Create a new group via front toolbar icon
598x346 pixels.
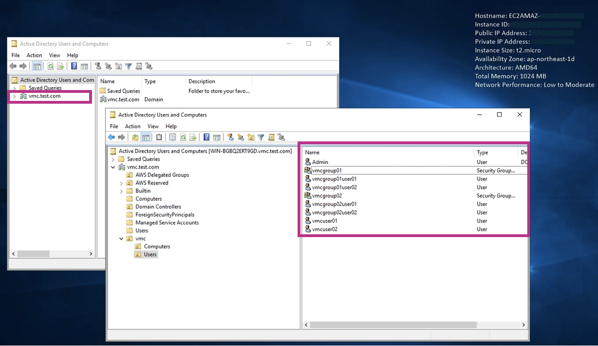pos(241,137)
